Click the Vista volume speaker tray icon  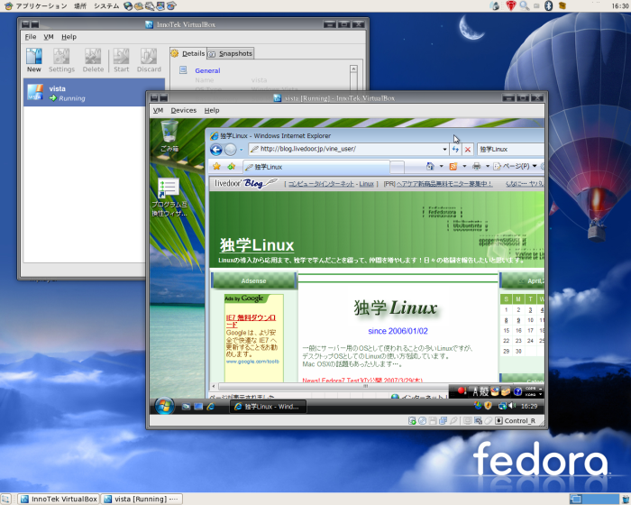click(512, 406)
